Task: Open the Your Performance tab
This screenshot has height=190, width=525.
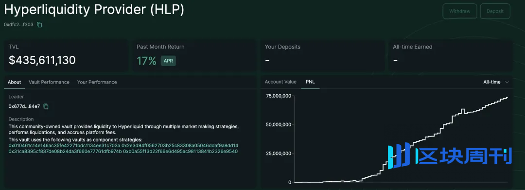Action: tap(97, 82)
